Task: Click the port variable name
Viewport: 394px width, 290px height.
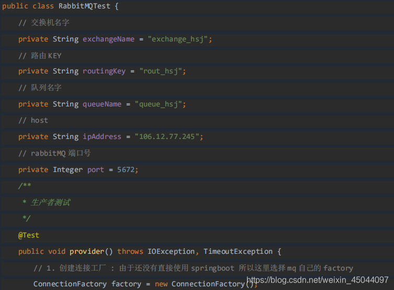Action: click(96, 170)
